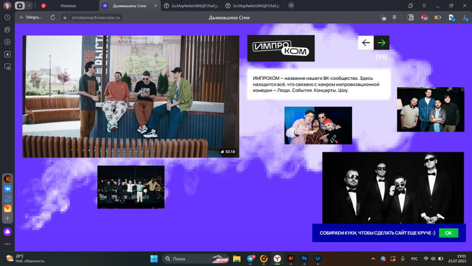Bookmark this page with the bookmark icon
472x266 pixels.
coord(395,18)
